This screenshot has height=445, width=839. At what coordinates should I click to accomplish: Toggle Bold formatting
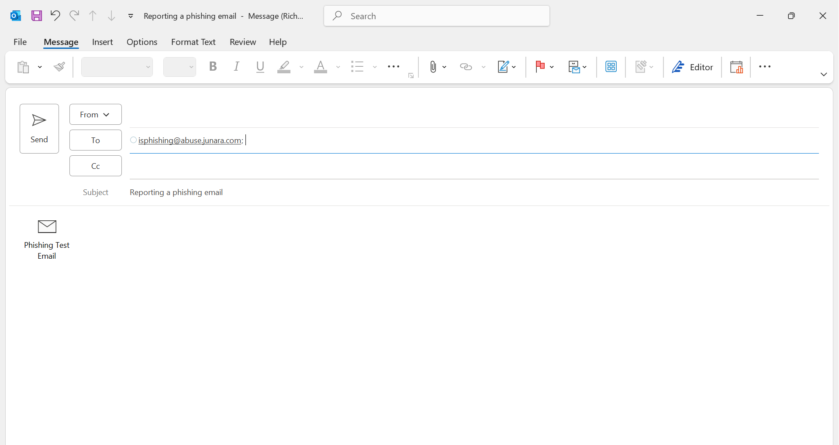point(213,67)
